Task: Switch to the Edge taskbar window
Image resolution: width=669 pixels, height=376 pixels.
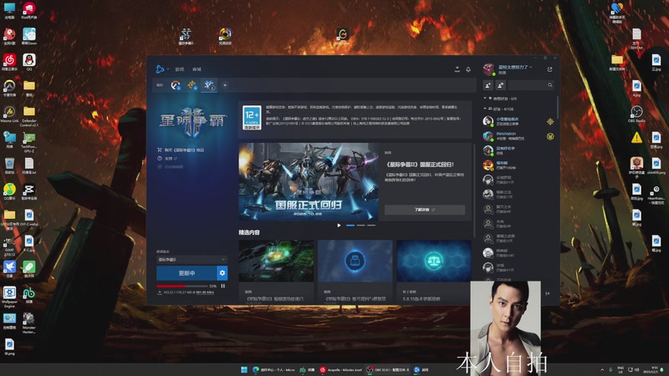Action: pyautogui.click(x=274, y=369)
